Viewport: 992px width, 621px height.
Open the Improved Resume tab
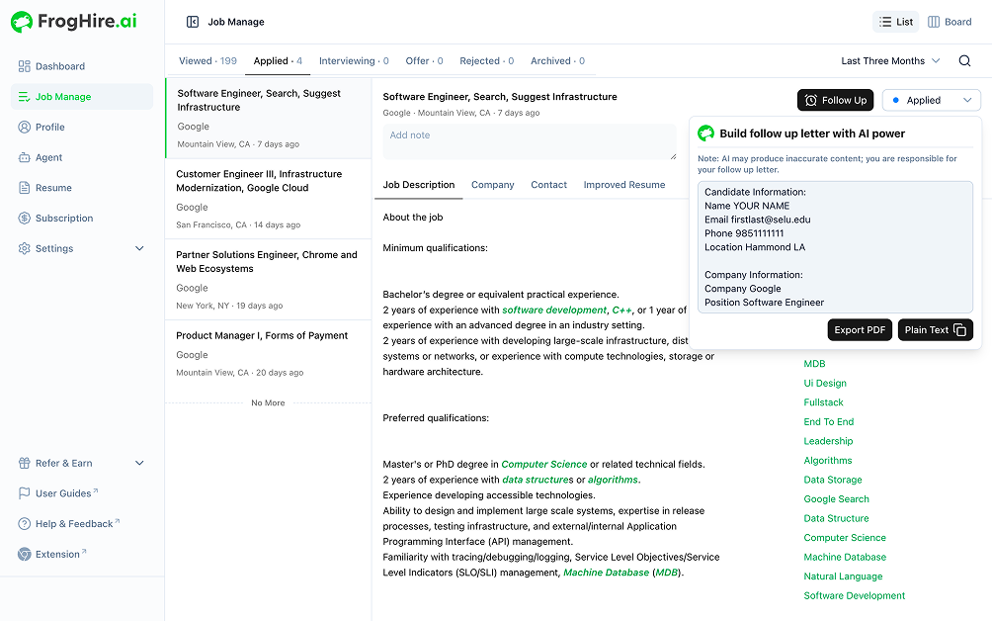point(623,185)
